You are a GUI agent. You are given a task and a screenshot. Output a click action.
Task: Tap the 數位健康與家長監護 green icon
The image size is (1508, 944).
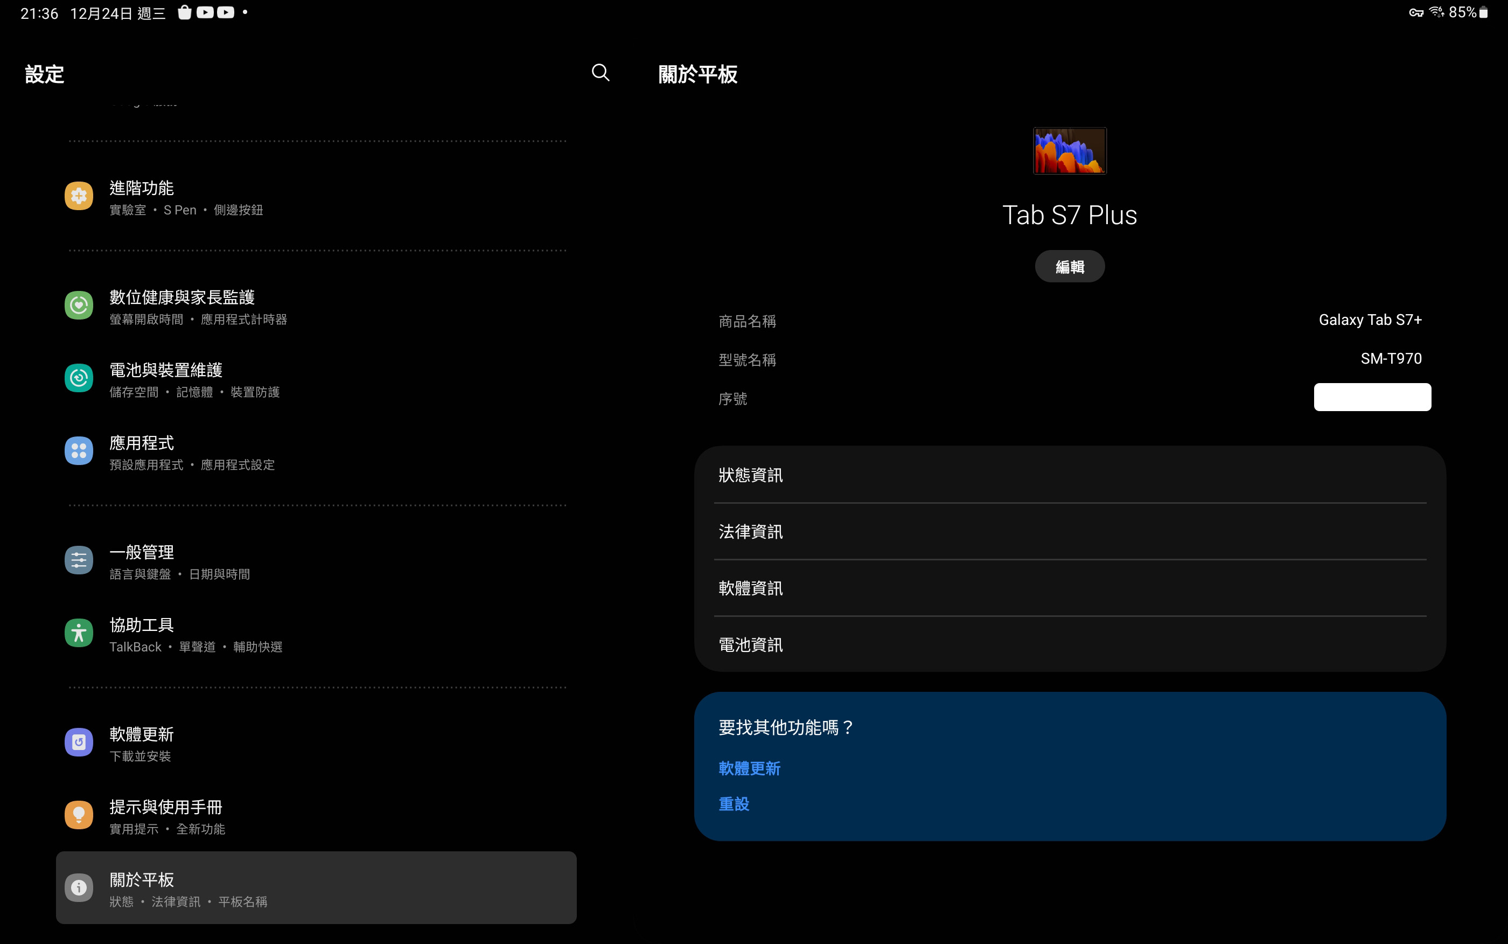click(79, 306)
